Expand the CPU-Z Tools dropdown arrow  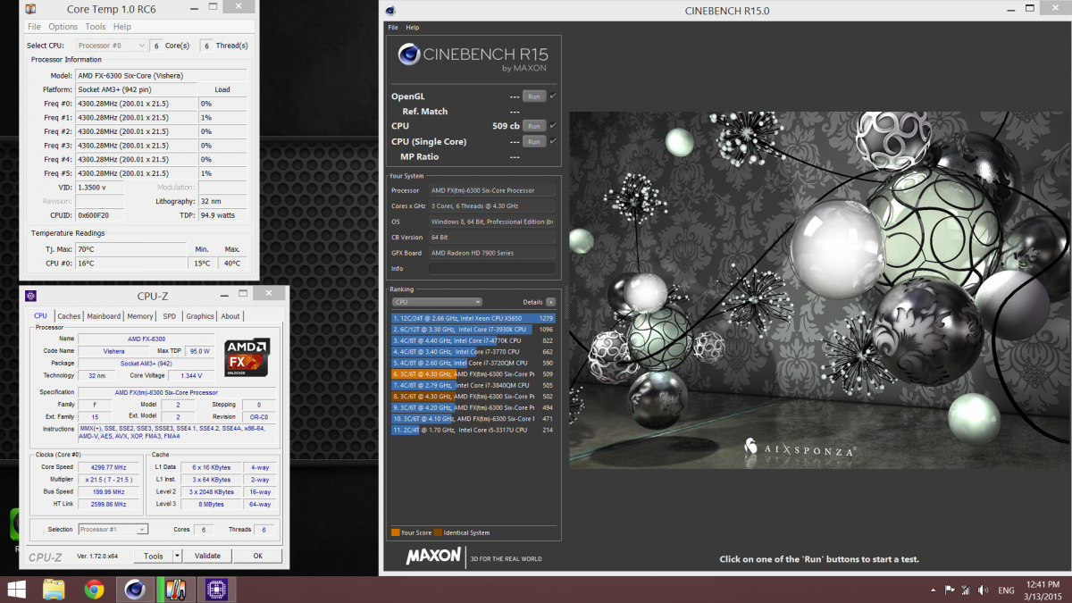click(177, 556)
